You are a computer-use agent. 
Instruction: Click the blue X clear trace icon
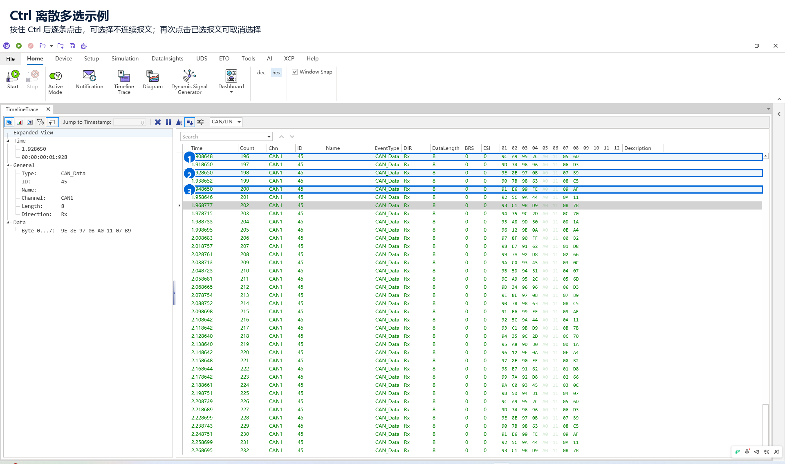click(158, 122)
